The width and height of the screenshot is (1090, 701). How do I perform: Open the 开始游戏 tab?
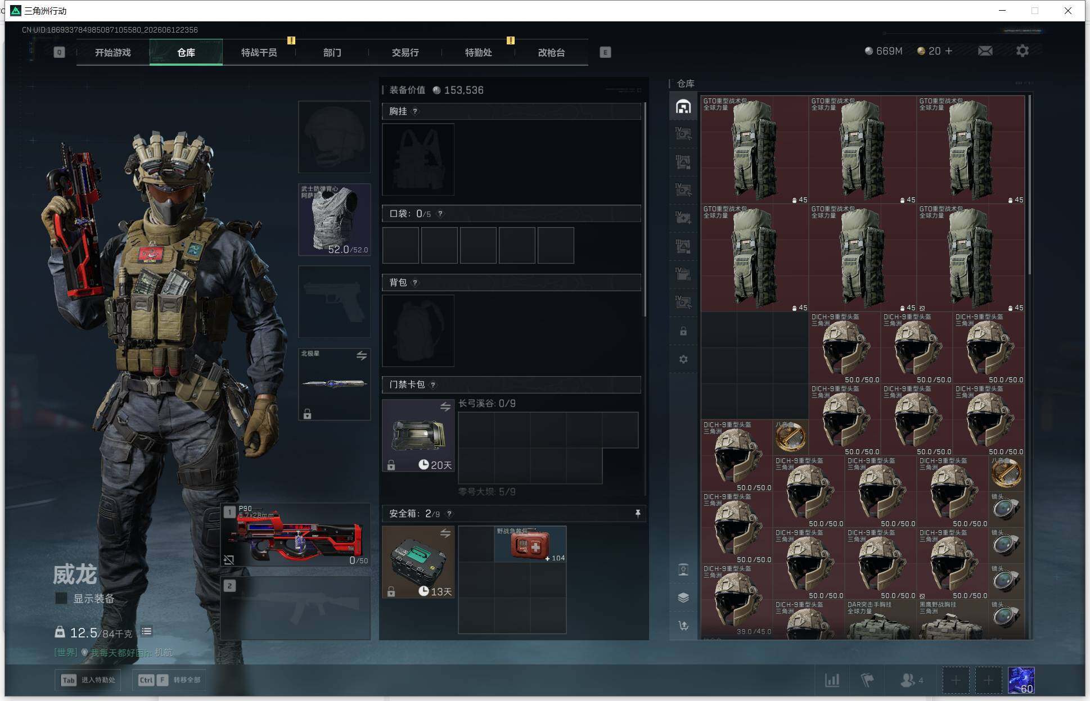pos(112,52)
